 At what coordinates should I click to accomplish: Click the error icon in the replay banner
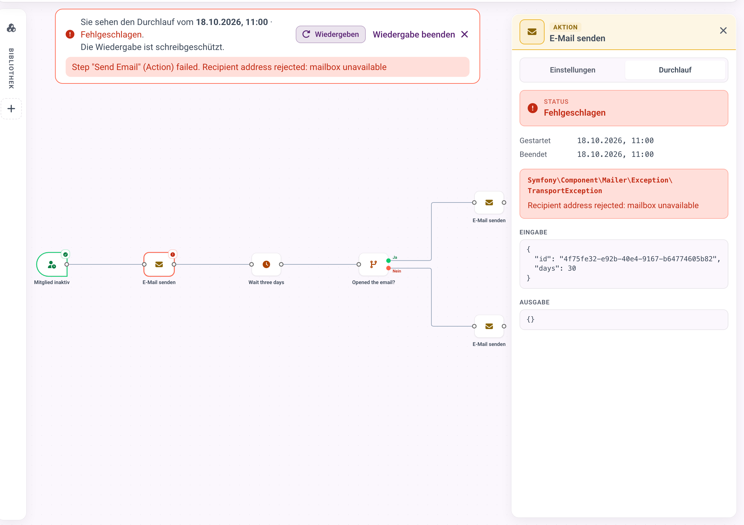click(x=70, y=34)
